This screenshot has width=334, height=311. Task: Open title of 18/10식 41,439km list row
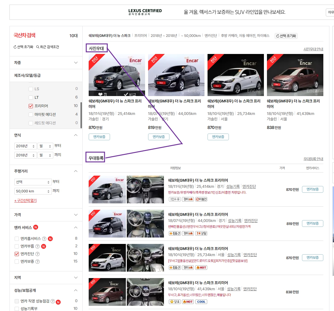point(198,283)
